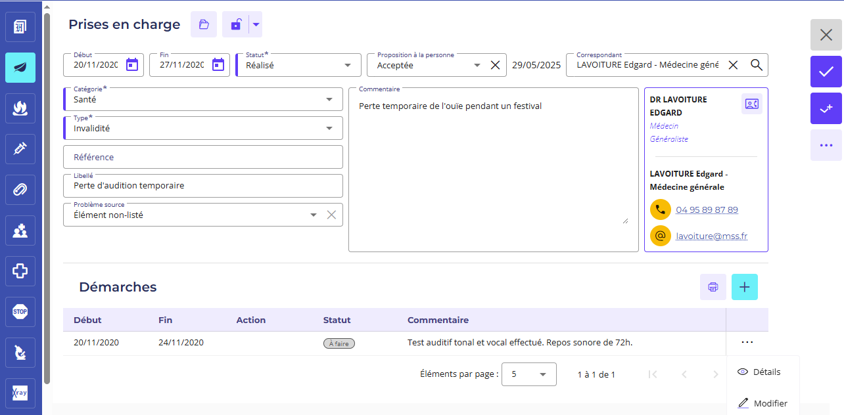Select the medical cross sidebar icon

tap(20, 271)
